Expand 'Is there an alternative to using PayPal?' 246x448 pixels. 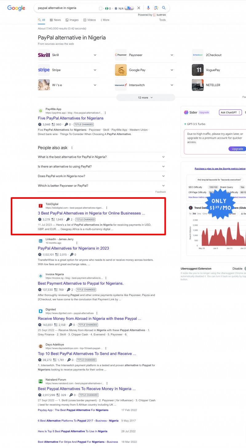click(x=102, y=166)
